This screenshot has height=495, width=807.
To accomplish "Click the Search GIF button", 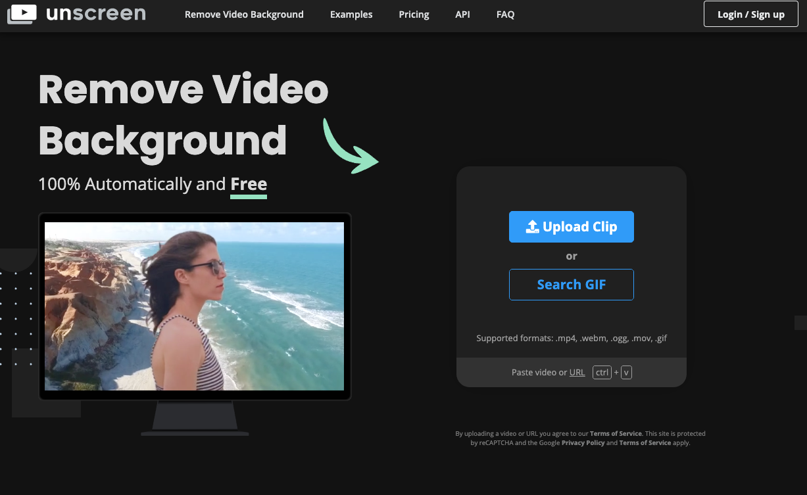I will [x=572, y=285].
